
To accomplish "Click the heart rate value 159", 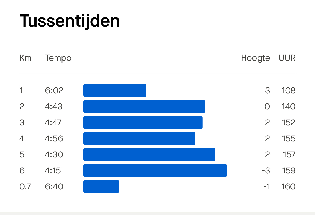I will tap(289, 171).
